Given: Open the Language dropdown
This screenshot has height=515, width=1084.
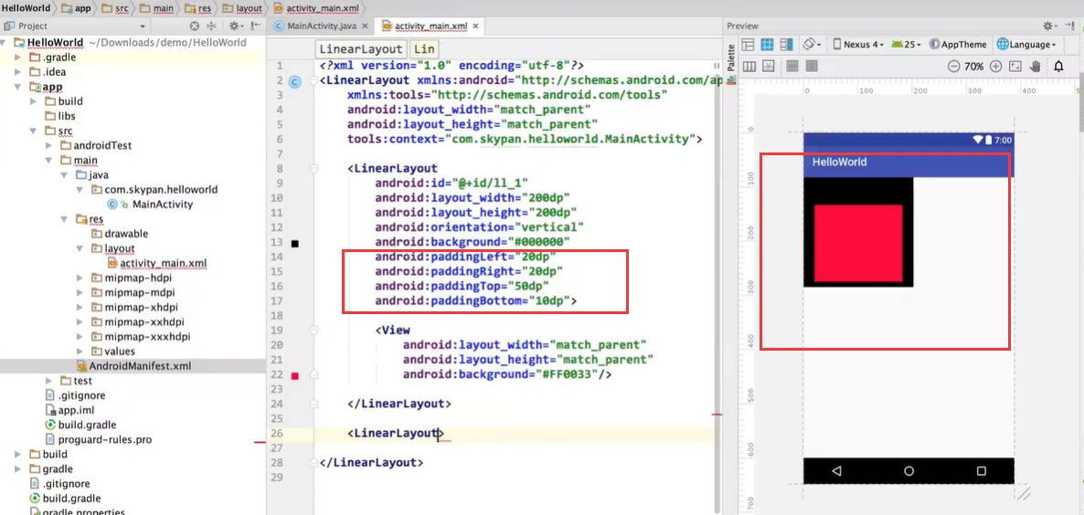Looking at the screenshot, I should tap(1026, 44).
